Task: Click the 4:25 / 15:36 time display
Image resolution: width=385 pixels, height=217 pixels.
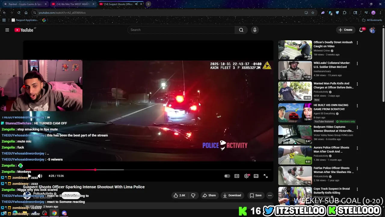Action: coord(56,176)
